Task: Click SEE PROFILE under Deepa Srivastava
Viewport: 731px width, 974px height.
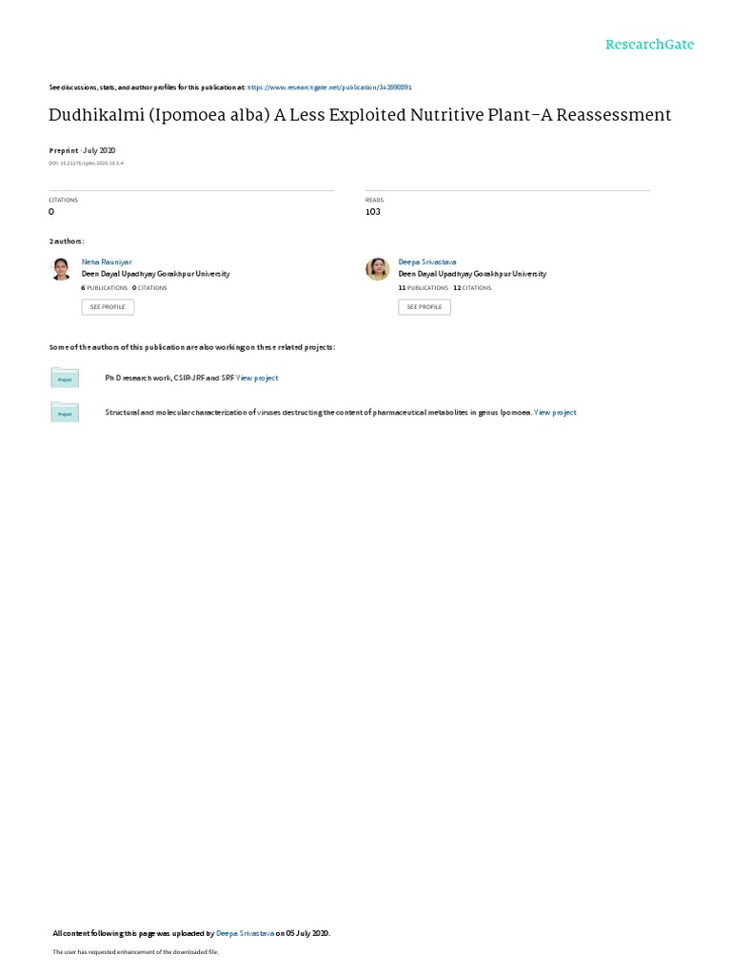Action: 425,307
